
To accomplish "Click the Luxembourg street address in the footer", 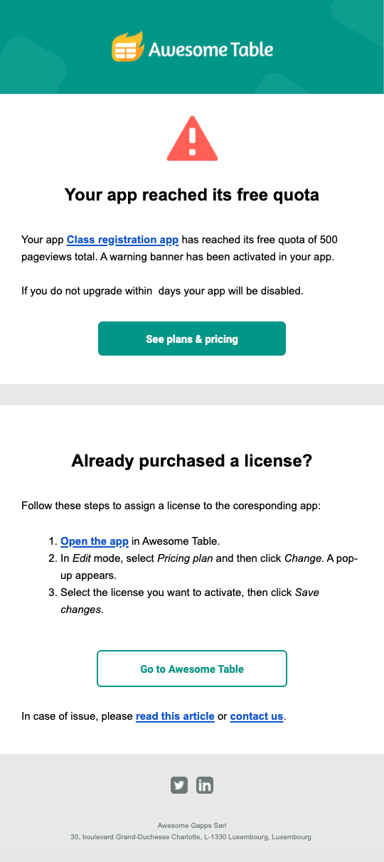I will coord(191,837).
